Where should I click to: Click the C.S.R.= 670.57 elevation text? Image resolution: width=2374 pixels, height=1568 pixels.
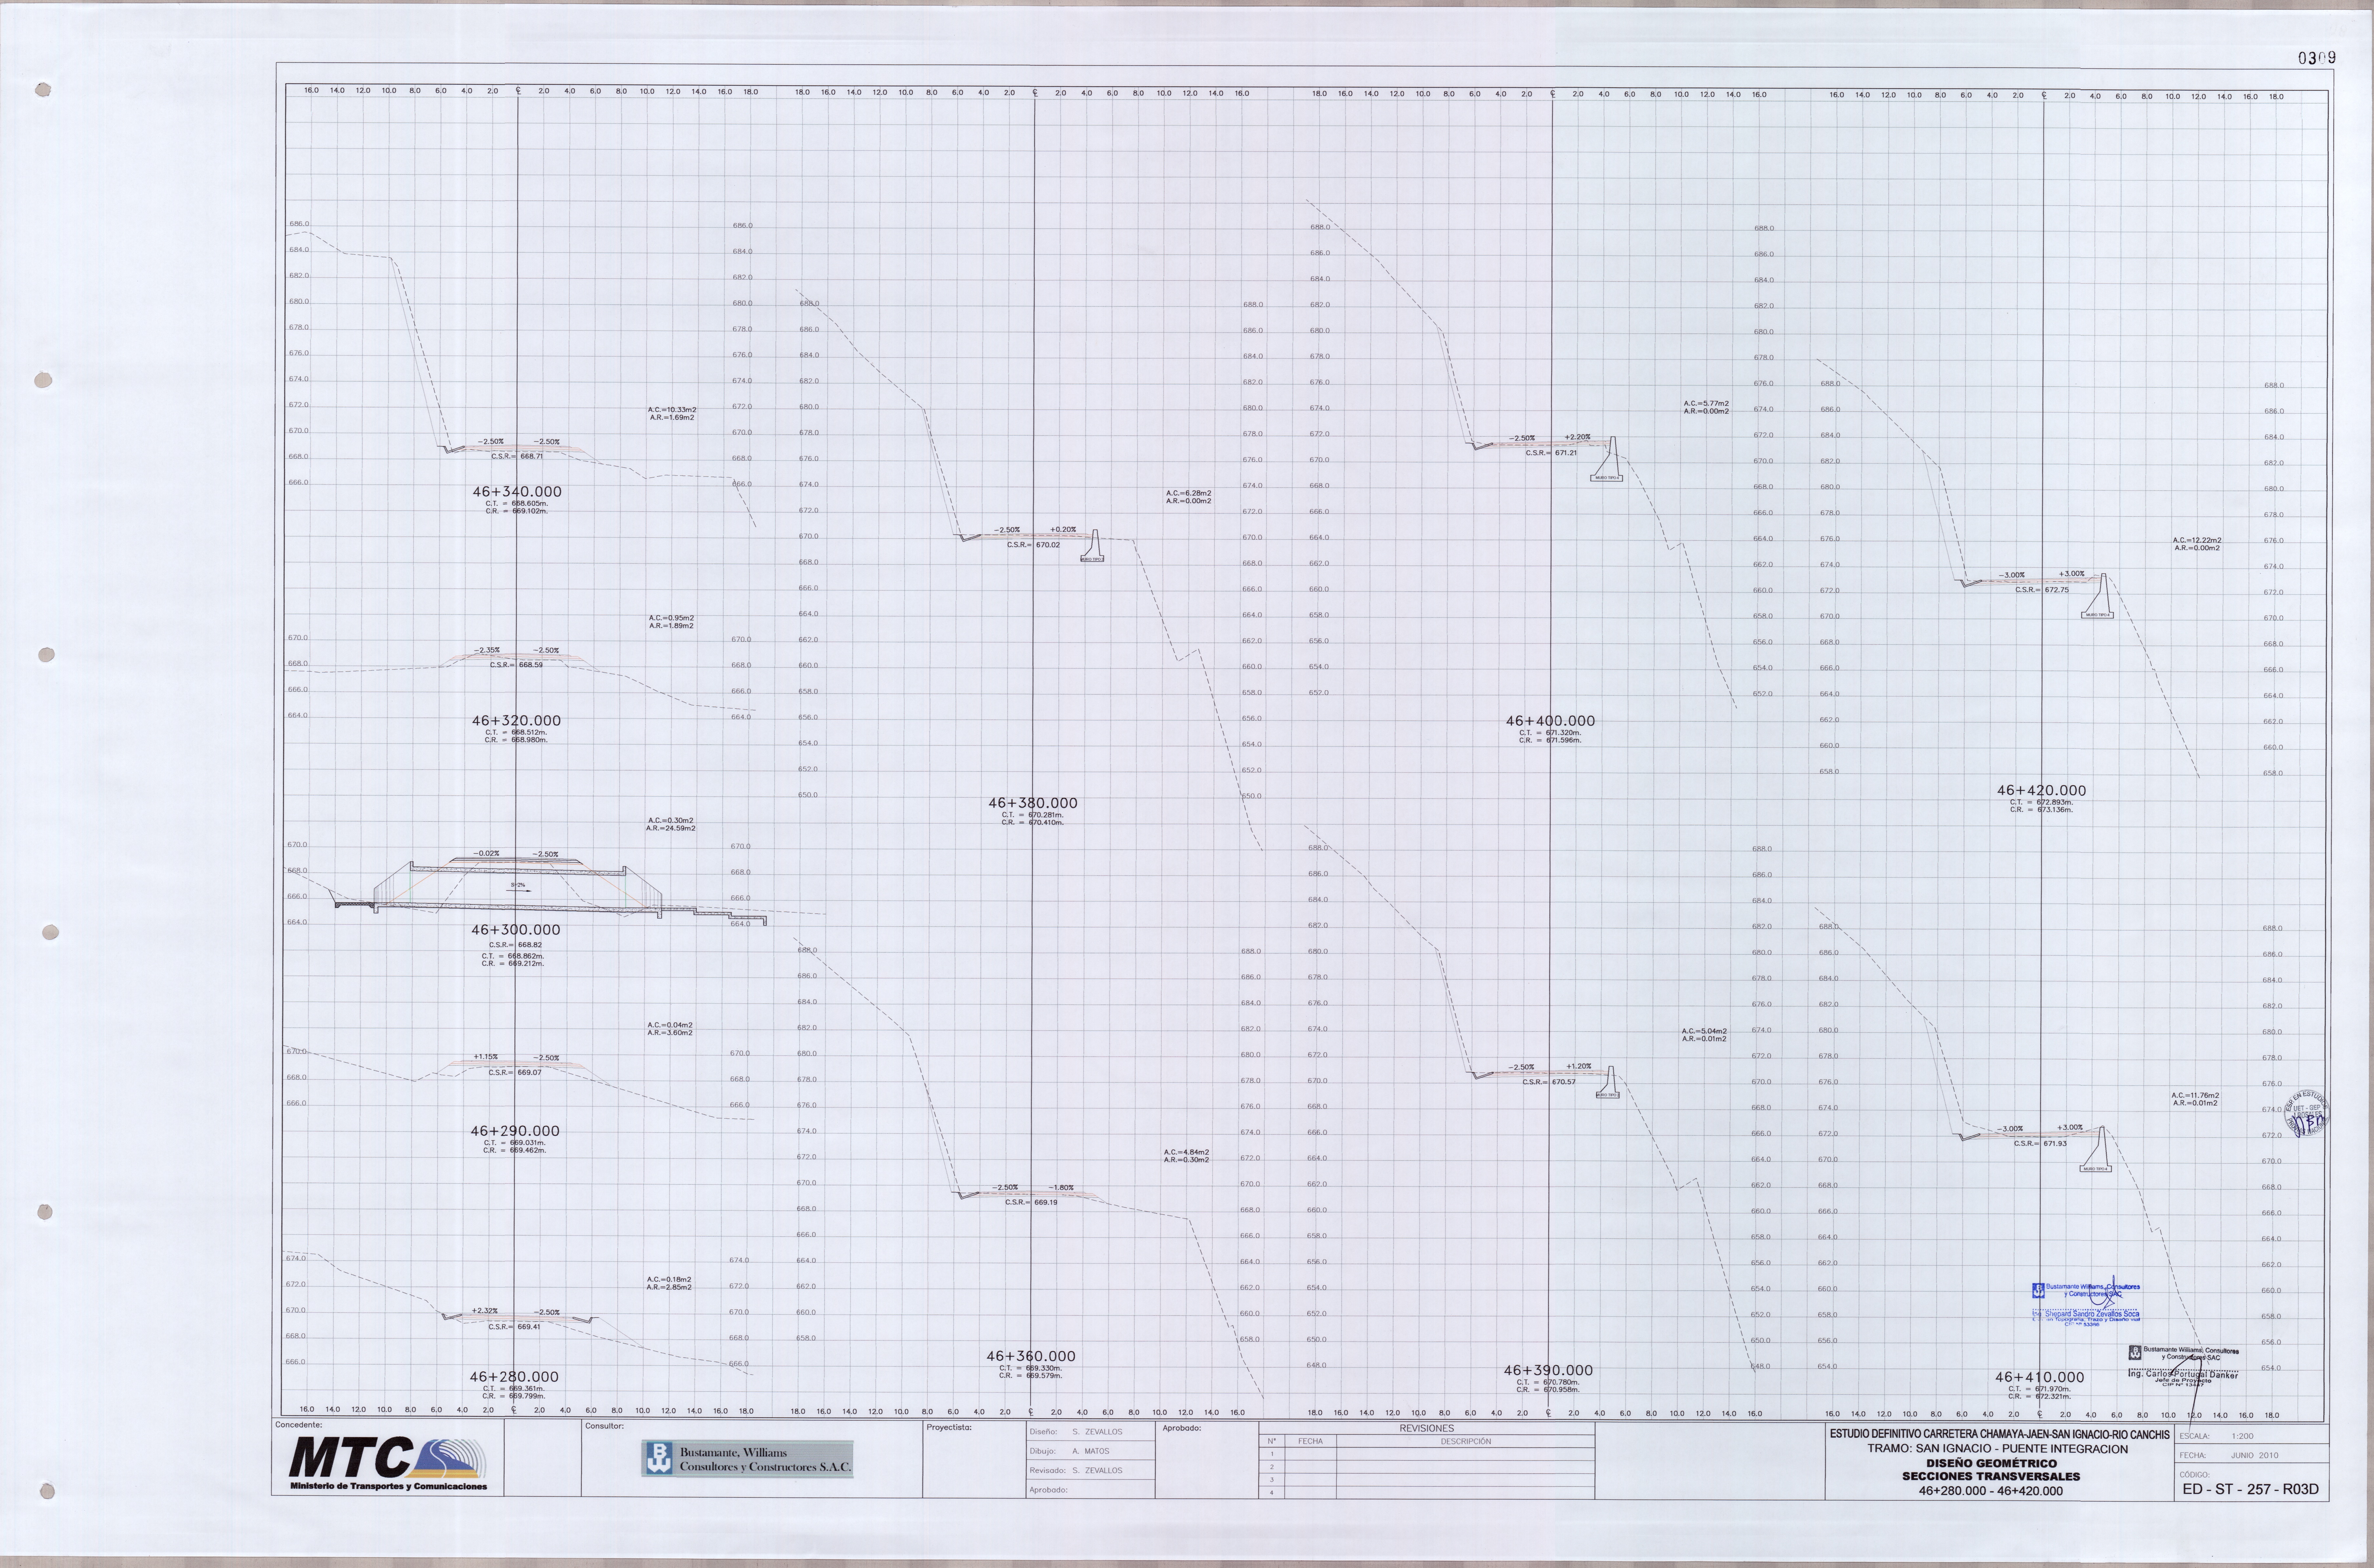[x=1549, y=1082]
